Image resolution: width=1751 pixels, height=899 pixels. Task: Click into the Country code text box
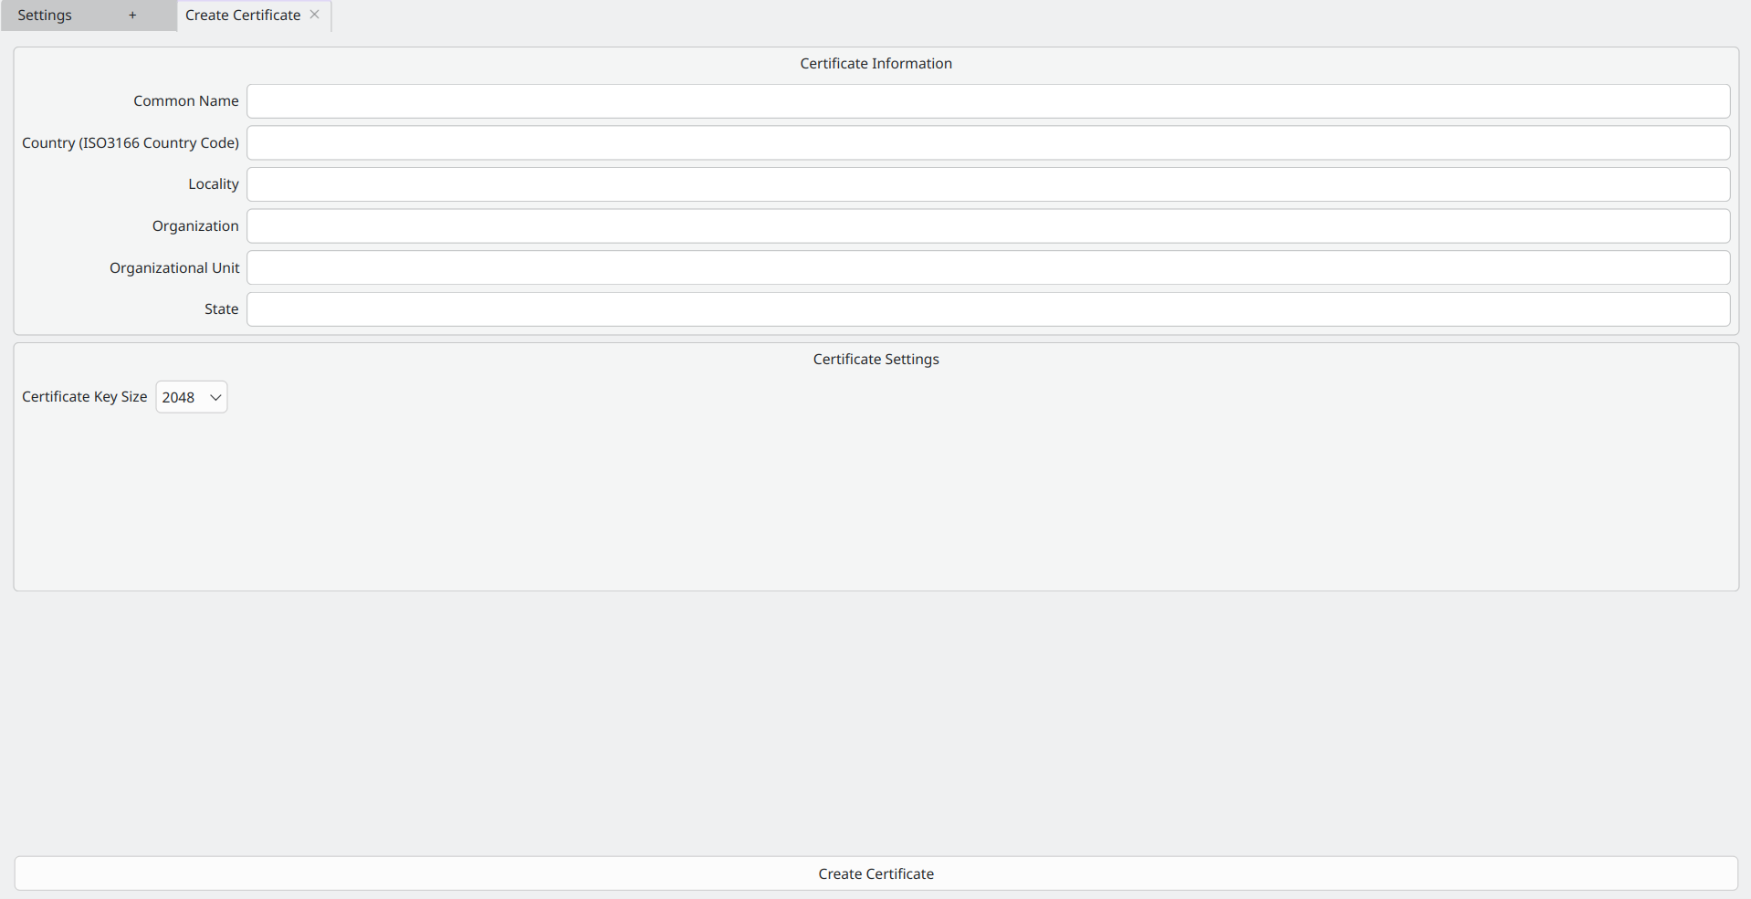pyautogui.click(x=988, y=143)
